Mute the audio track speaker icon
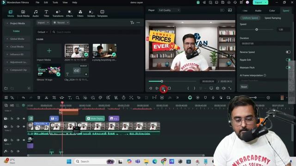Image resolution: width=296 pixels, height=166 pixels. coord(18,151)
